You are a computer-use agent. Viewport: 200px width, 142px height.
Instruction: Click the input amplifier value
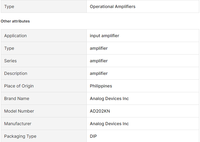coord(104,36)
